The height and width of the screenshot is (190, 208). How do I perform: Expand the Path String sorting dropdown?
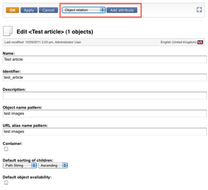pos(20,165)
